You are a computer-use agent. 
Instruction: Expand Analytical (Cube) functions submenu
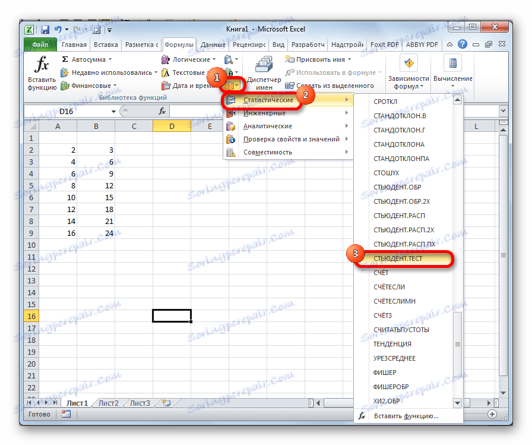coord(288,126)
